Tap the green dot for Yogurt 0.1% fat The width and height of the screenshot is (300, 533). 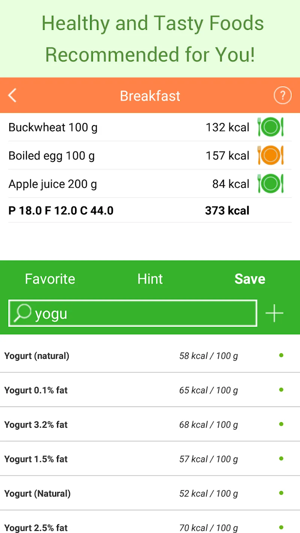[x=281, y=390]
